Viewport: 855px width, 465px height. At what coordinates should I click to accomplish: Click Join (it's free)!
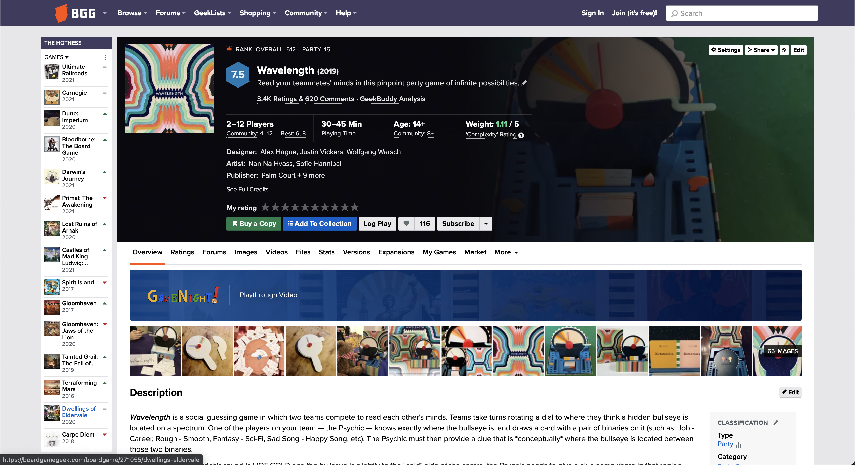(x=634, y=13)
